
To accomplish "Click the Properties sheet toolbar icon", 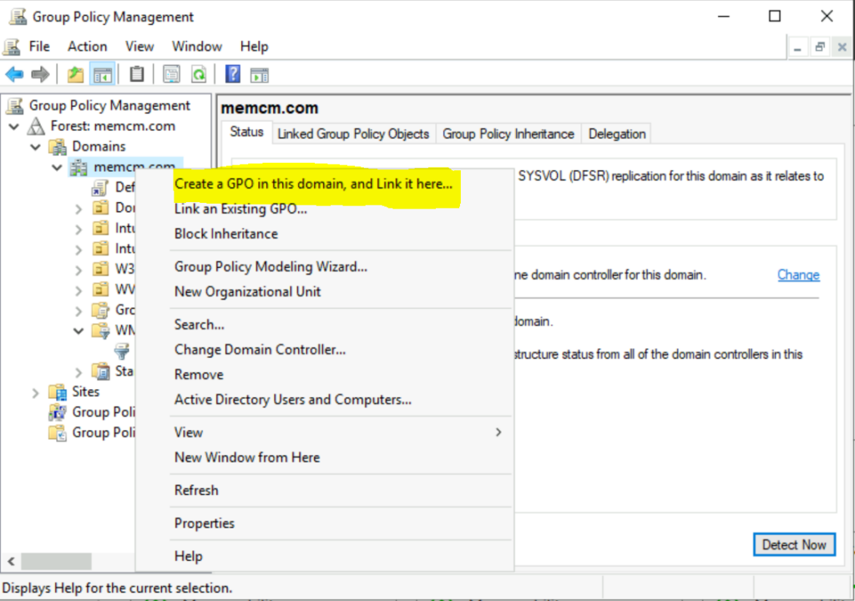I will pyautogui.click(x=171, y=74).
